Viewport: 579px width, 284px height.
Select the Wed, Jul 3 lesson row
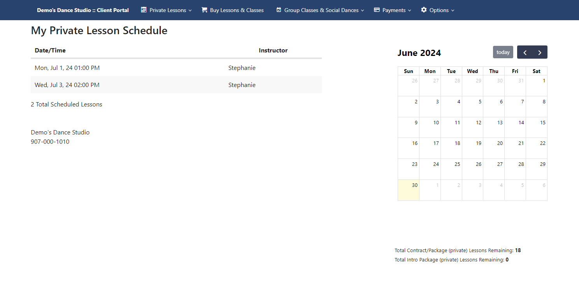coord(176,85)
